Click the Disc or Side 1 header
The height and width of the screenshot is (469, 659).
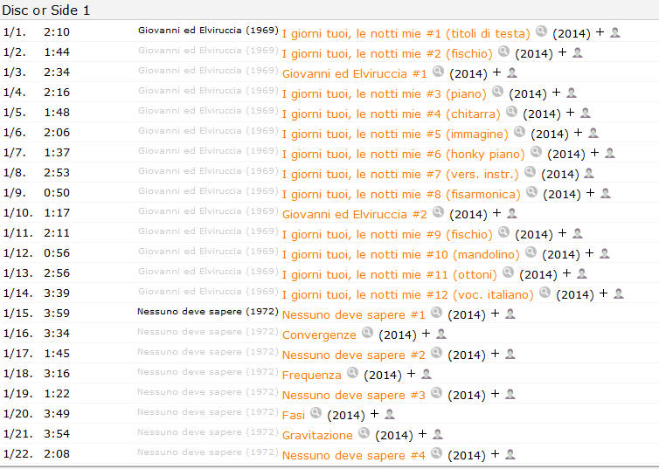tap(45, 10)
